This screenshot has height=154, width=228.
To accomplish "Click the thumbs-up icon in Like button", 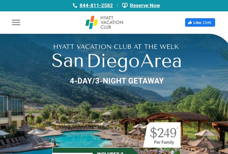I will point(190,22).
